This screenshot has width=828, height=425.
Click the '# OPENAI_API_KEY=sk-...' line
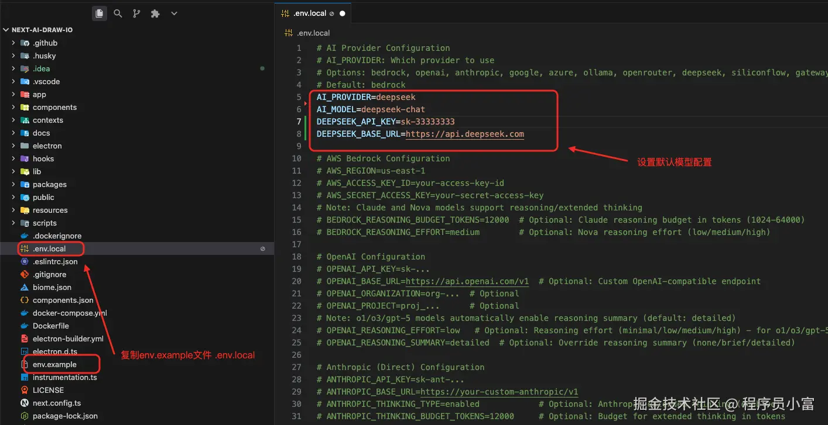pos(374,269)
